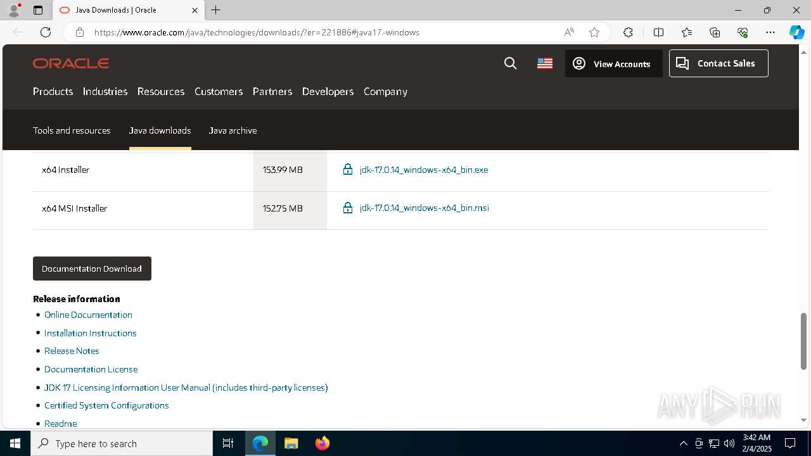Viewport: 811px width, 456px height.
Task: Select the Java downloads tab
Action: (x=160, y=130)
